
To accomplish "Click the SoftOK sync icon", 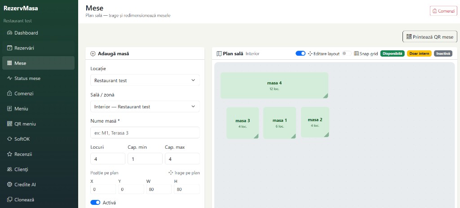I will (x=9, y=139).
